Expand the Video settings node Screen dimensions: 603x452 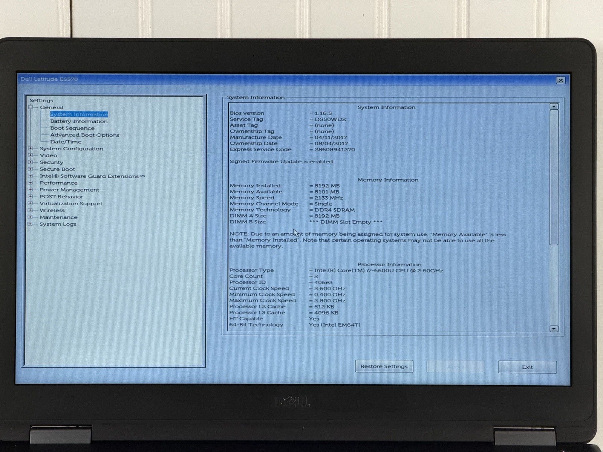(31, 155)
